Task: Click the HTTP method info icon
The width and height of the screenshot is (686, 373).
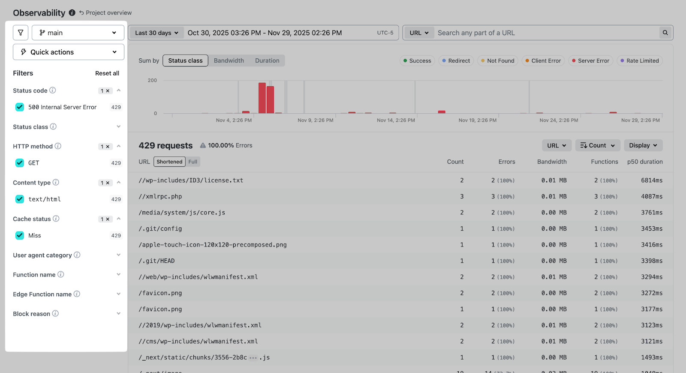Action: (x=58, y=146)
